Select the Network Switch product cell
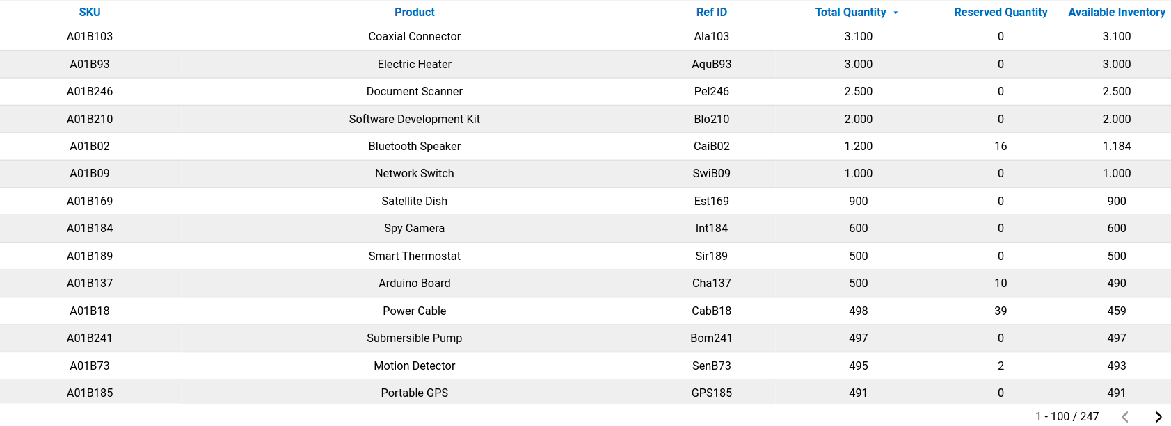 tap(414, 173)
